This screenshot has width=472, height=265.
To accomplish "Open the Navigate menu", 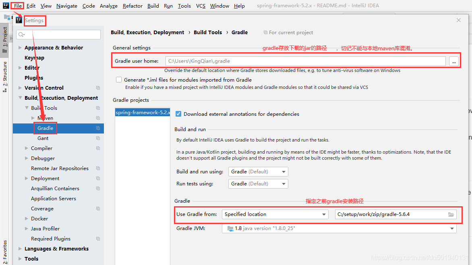I will point(67,6).
